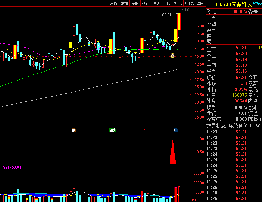Click the stock title 603738 泰晶科技
The image size is (262, 202).
click(234, 4)
